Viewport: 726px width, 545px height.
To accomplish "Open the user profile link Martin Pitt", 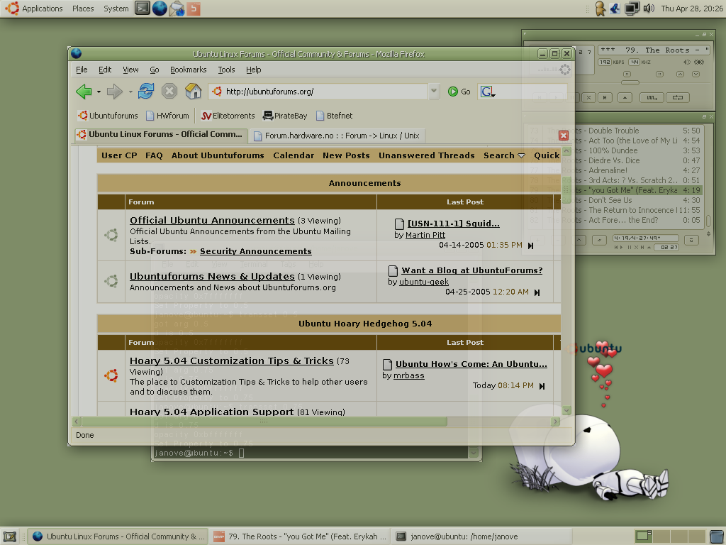I will 425,235.
